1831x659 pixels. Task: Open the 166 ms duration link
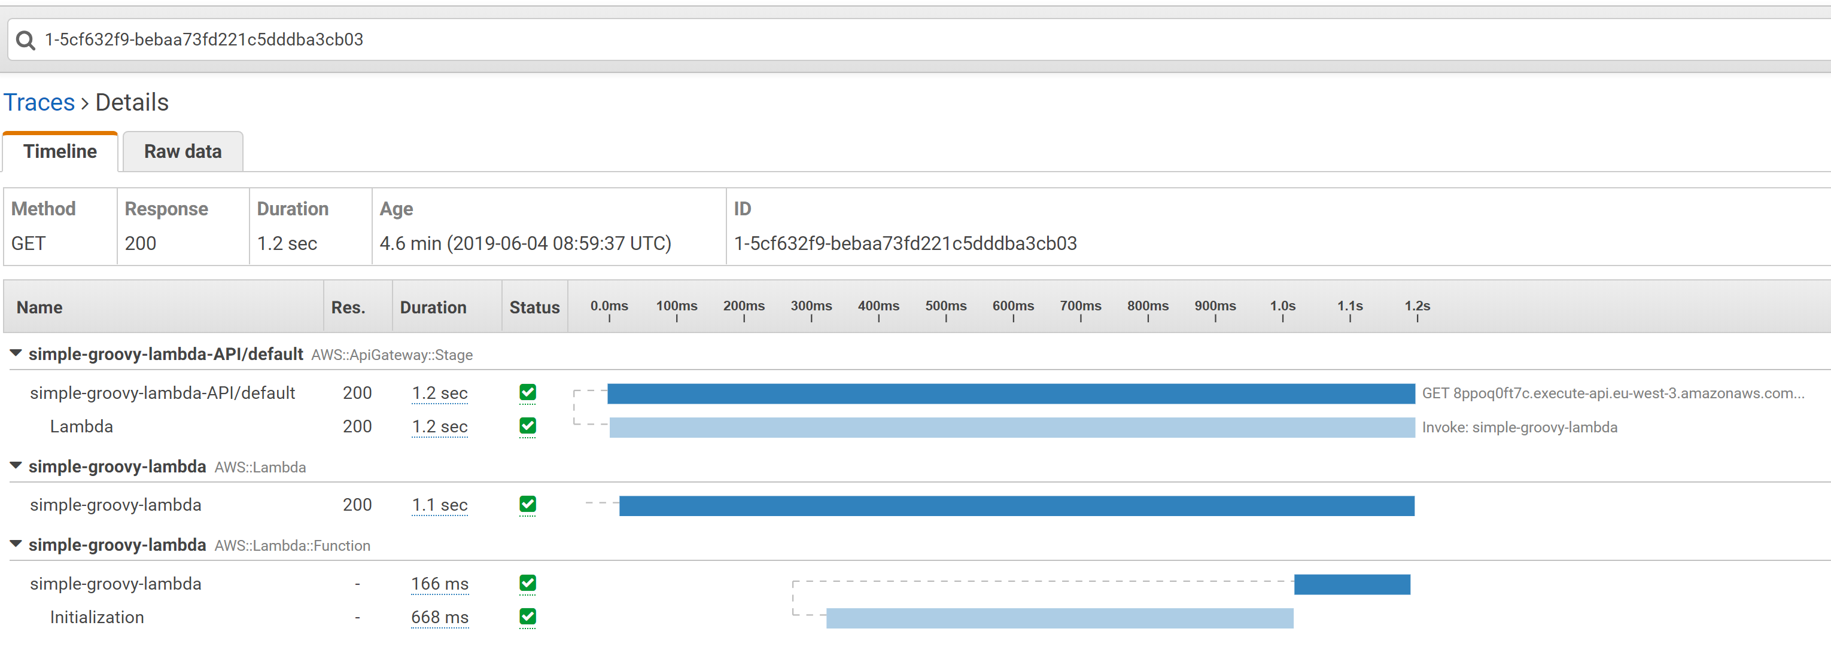click(439, 584)
